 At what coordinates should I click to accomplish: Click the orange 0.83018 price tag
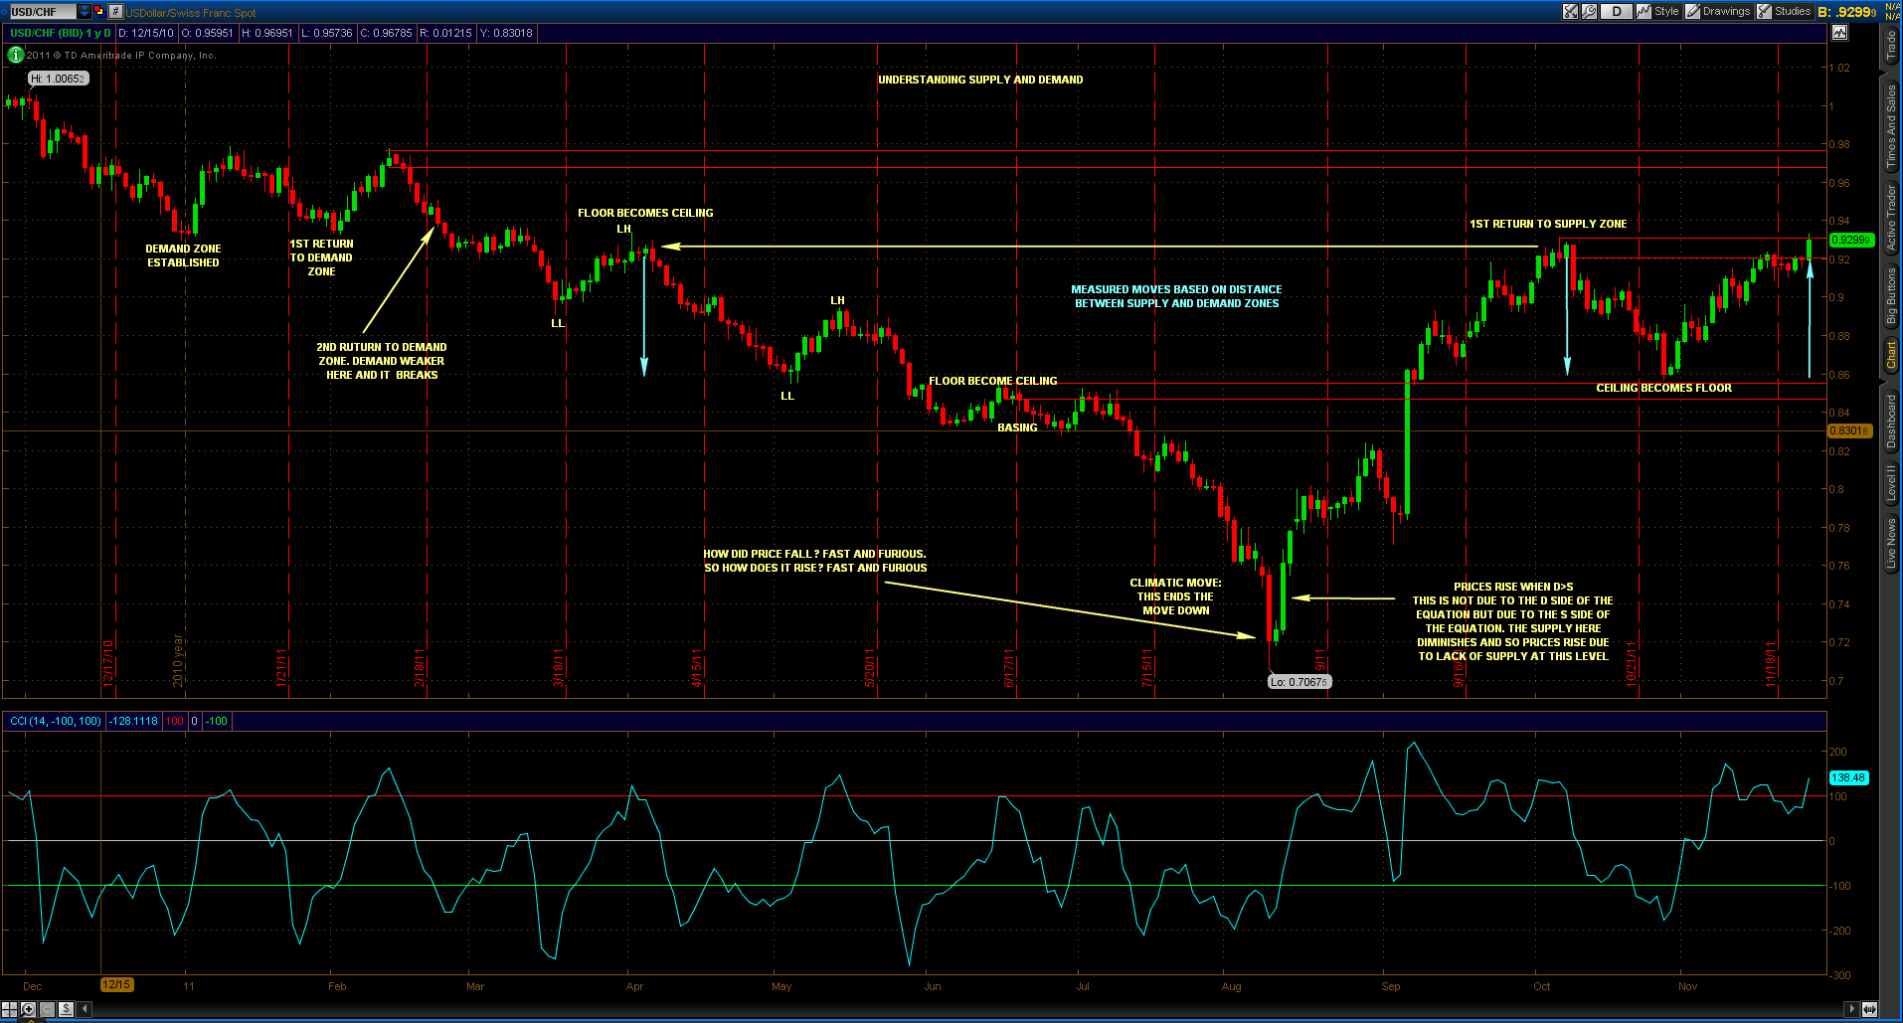pos(1849,430)
